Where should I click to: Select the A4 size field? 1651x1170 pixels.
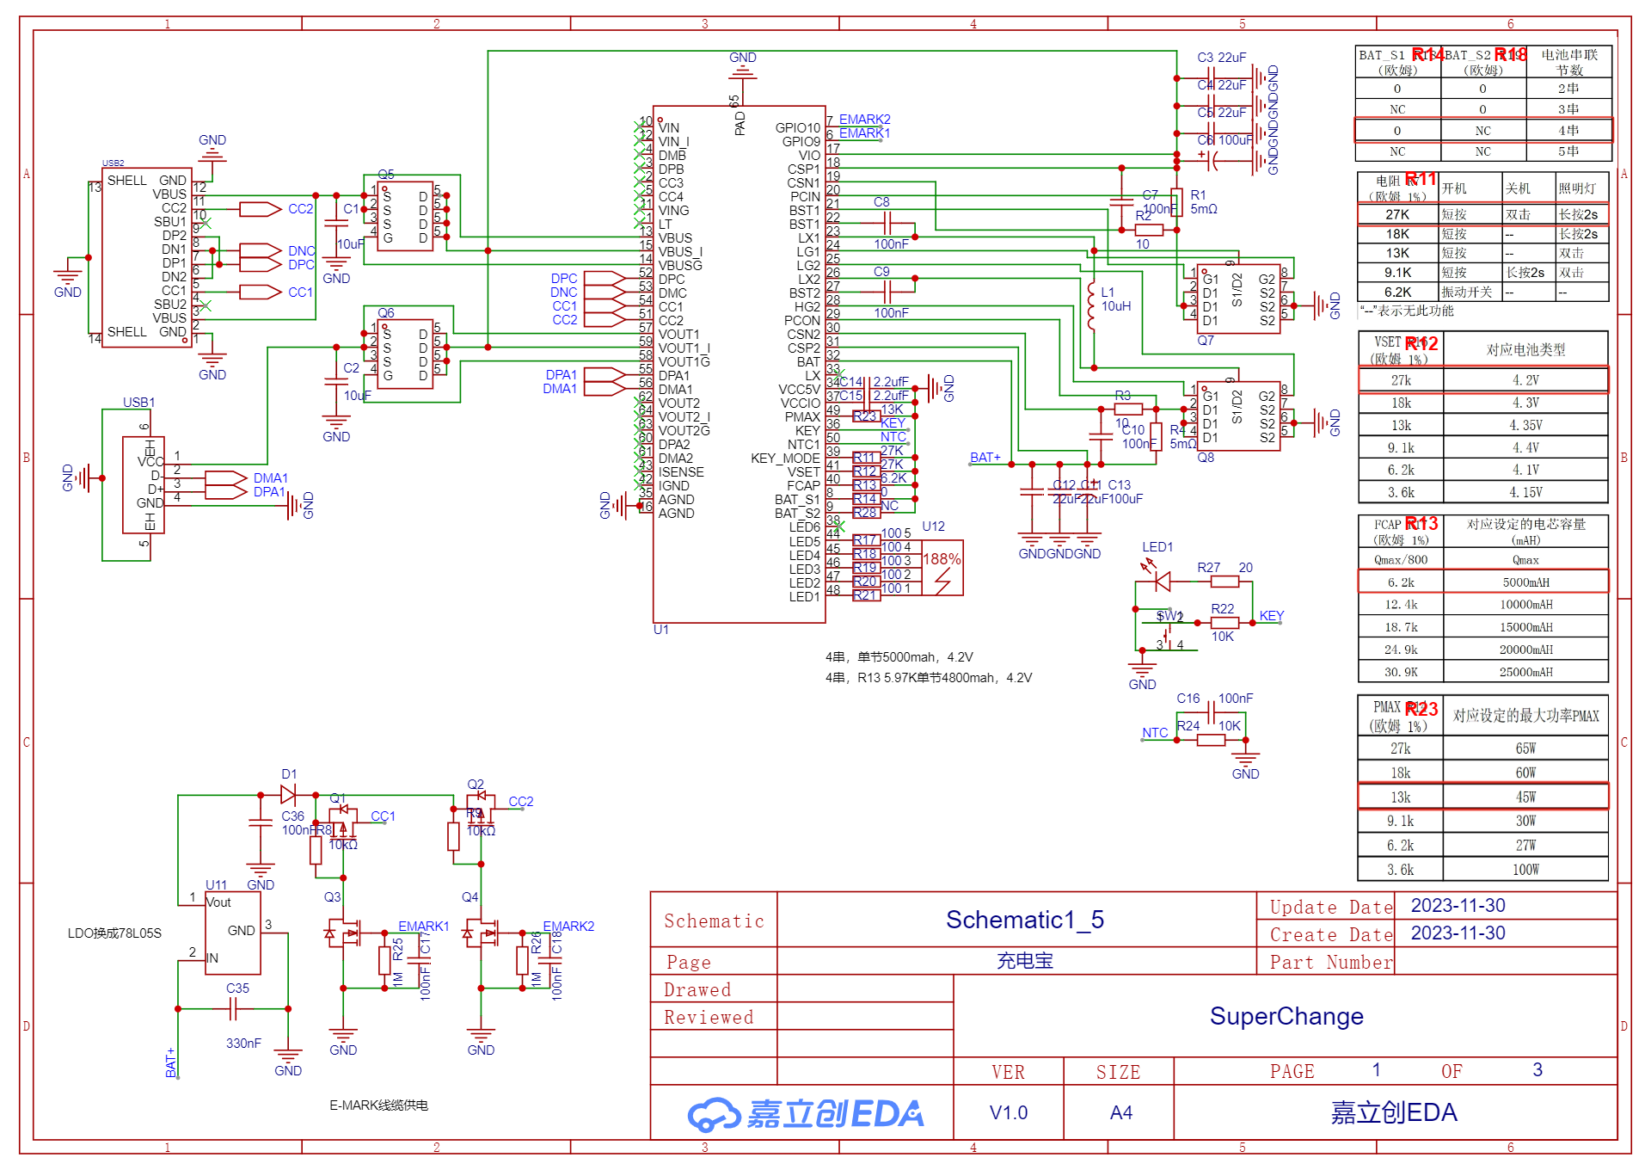[1120, 1112]
